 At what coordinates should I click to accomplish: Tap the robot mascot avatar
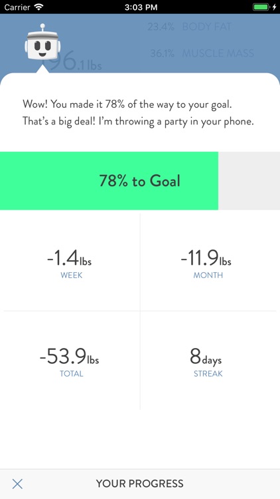(x=42, y=42)
